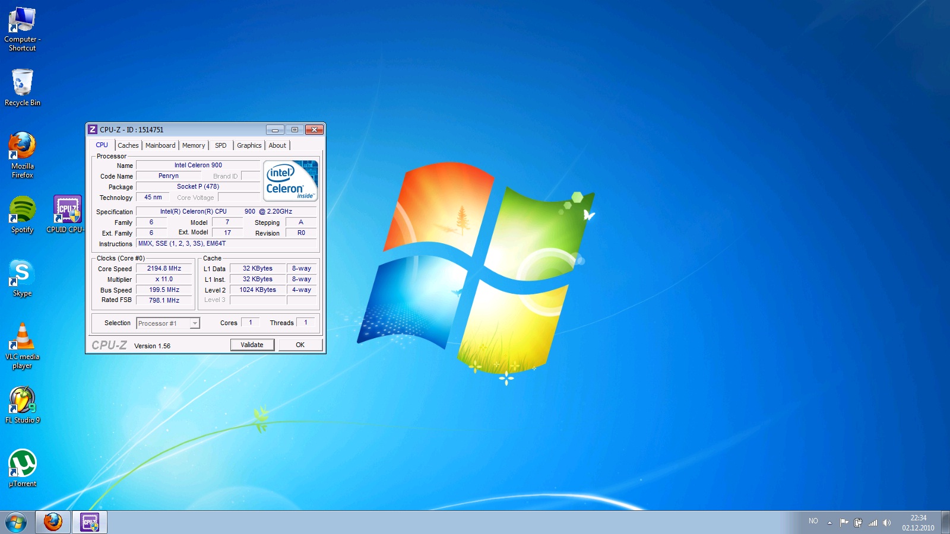Viewport: 950px width, 534px height.
Task: Click the L1 Inst. '8-way' value
Action: 302,279
